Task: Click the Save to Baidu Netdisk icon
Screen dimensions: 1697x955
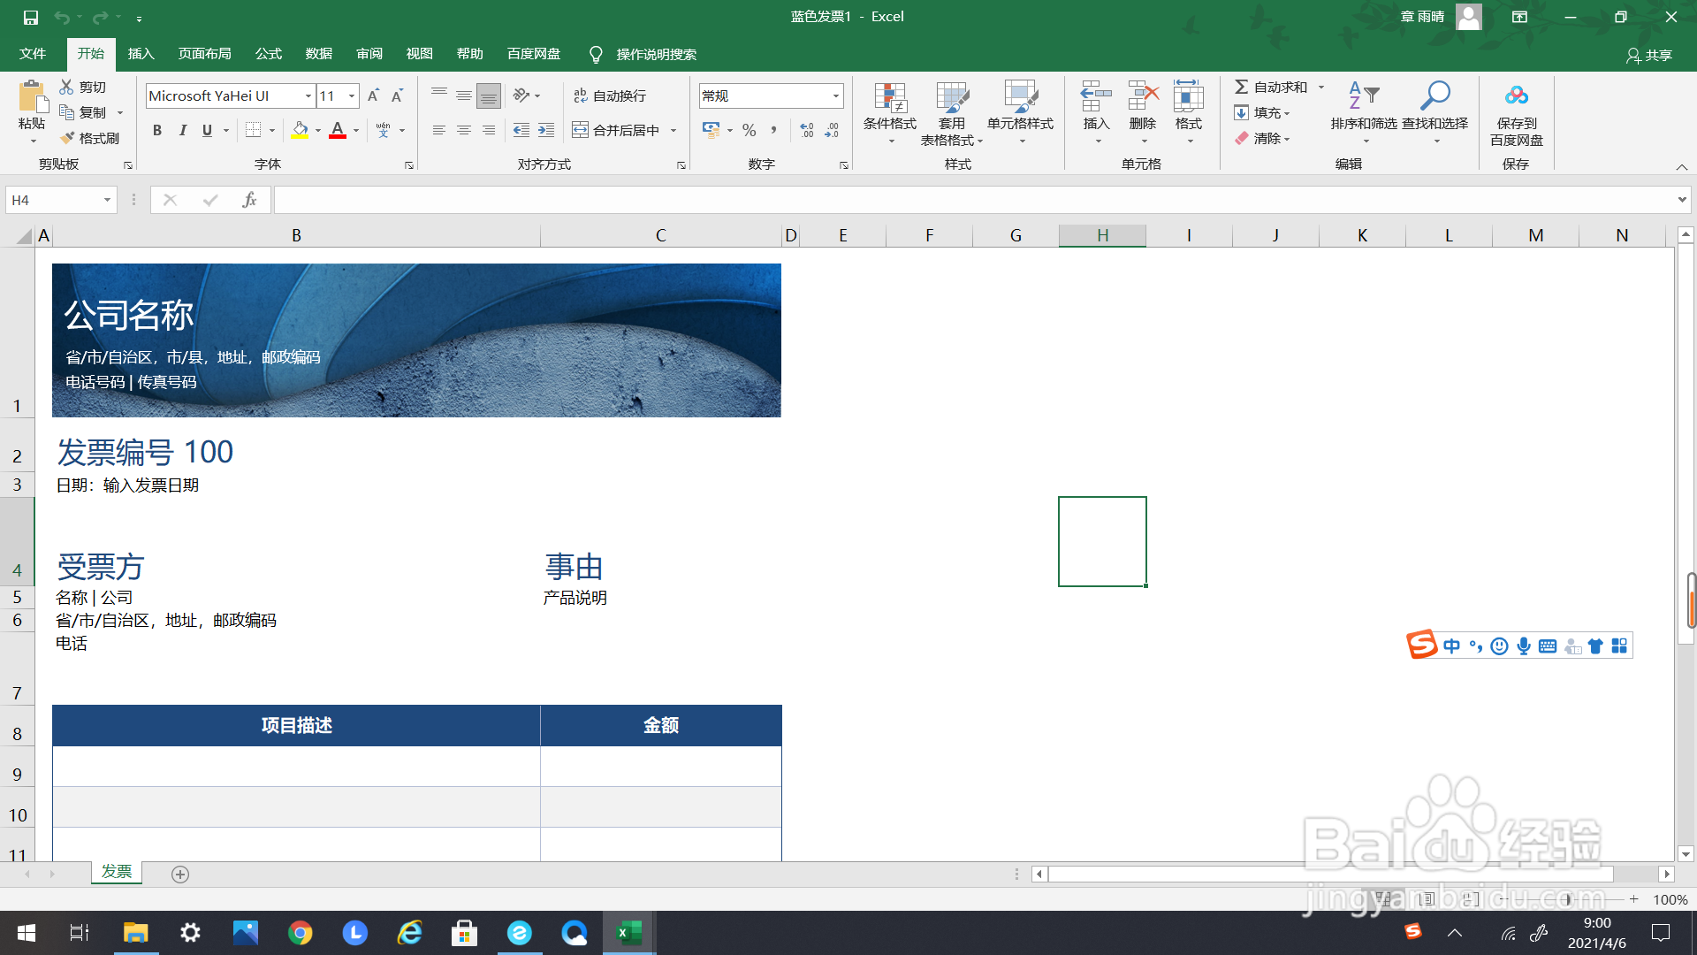Action: (1516, 95)
